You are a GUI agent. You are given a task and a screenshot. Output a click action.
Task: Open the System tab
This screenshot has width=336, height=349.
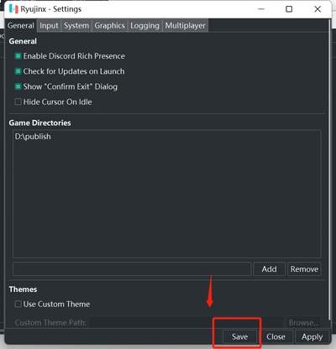click(x=76, y=26)
